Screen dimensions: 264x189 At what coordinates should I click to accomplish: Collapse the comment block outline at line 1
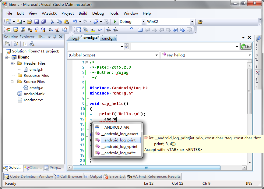tap(87, 62)
